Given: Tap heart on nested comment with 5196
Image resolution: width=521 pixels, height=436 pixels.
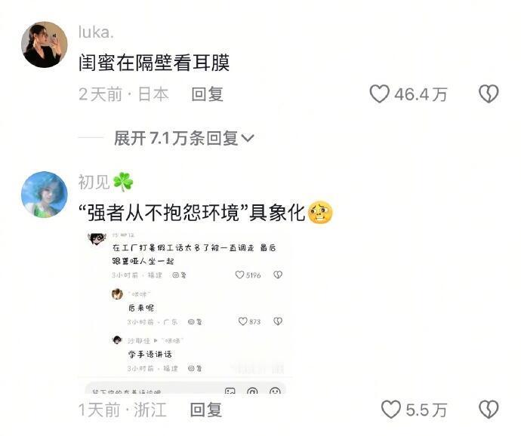Looking at the screenshot, I should click(x=239, y=275).
